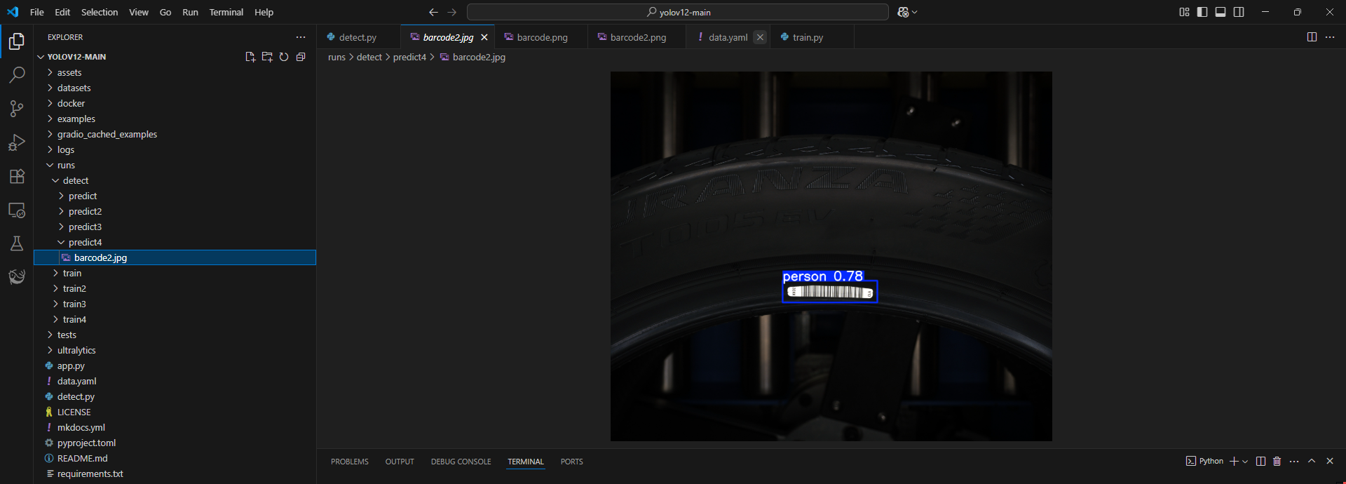The width and height of the screenshot is (1346, 484).
Task: Open the Testing flask icon
Action: tap(17, 243)
